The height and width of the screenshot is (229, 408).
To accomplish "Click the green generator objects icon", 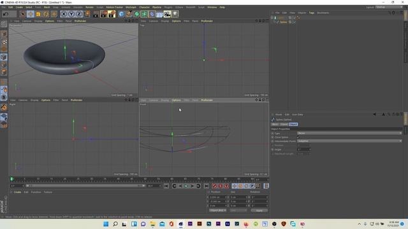I will (137, 14).
